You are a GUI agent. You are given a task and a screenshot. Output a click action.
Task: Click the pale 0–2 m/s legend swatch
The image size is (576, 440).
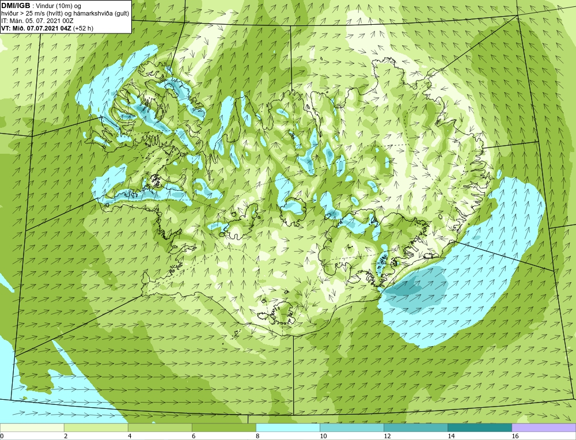(x=32, y=427)
